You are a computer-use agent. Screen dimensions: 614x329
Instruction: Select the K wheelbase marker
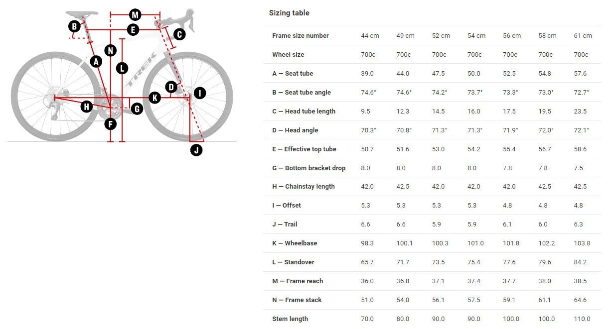coord(154,98)
